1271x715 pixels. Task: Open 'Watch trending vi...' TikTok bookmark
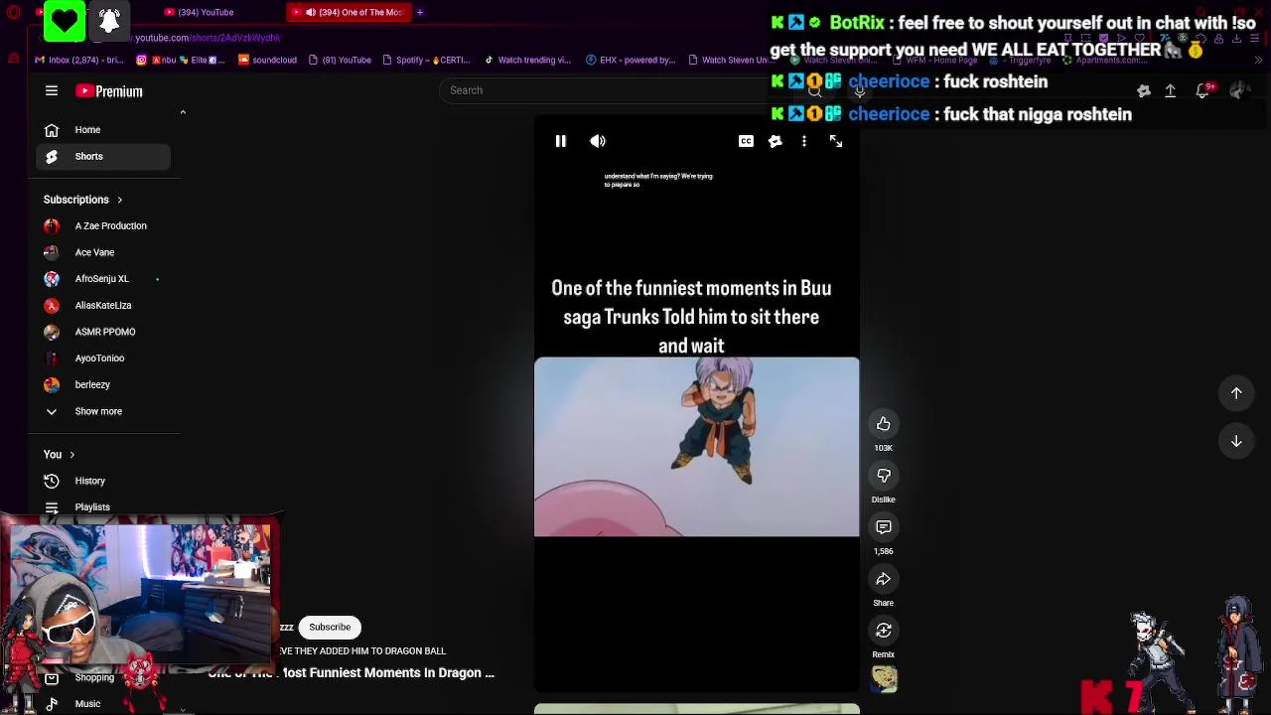(527, 60)
